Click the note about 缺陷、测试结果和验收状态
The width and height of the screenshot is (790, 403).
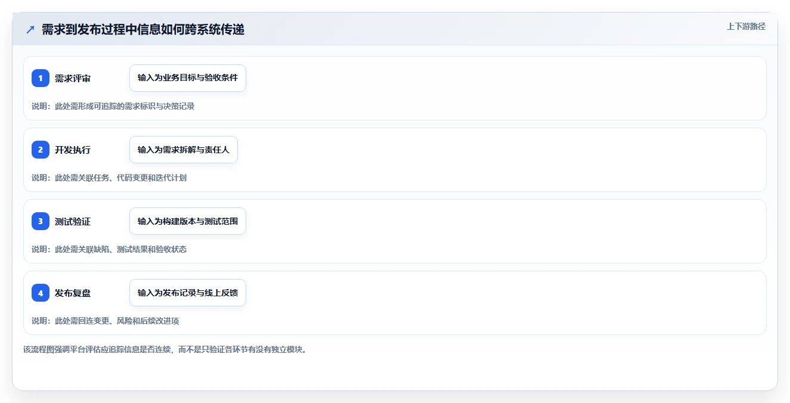coord(109,249)
